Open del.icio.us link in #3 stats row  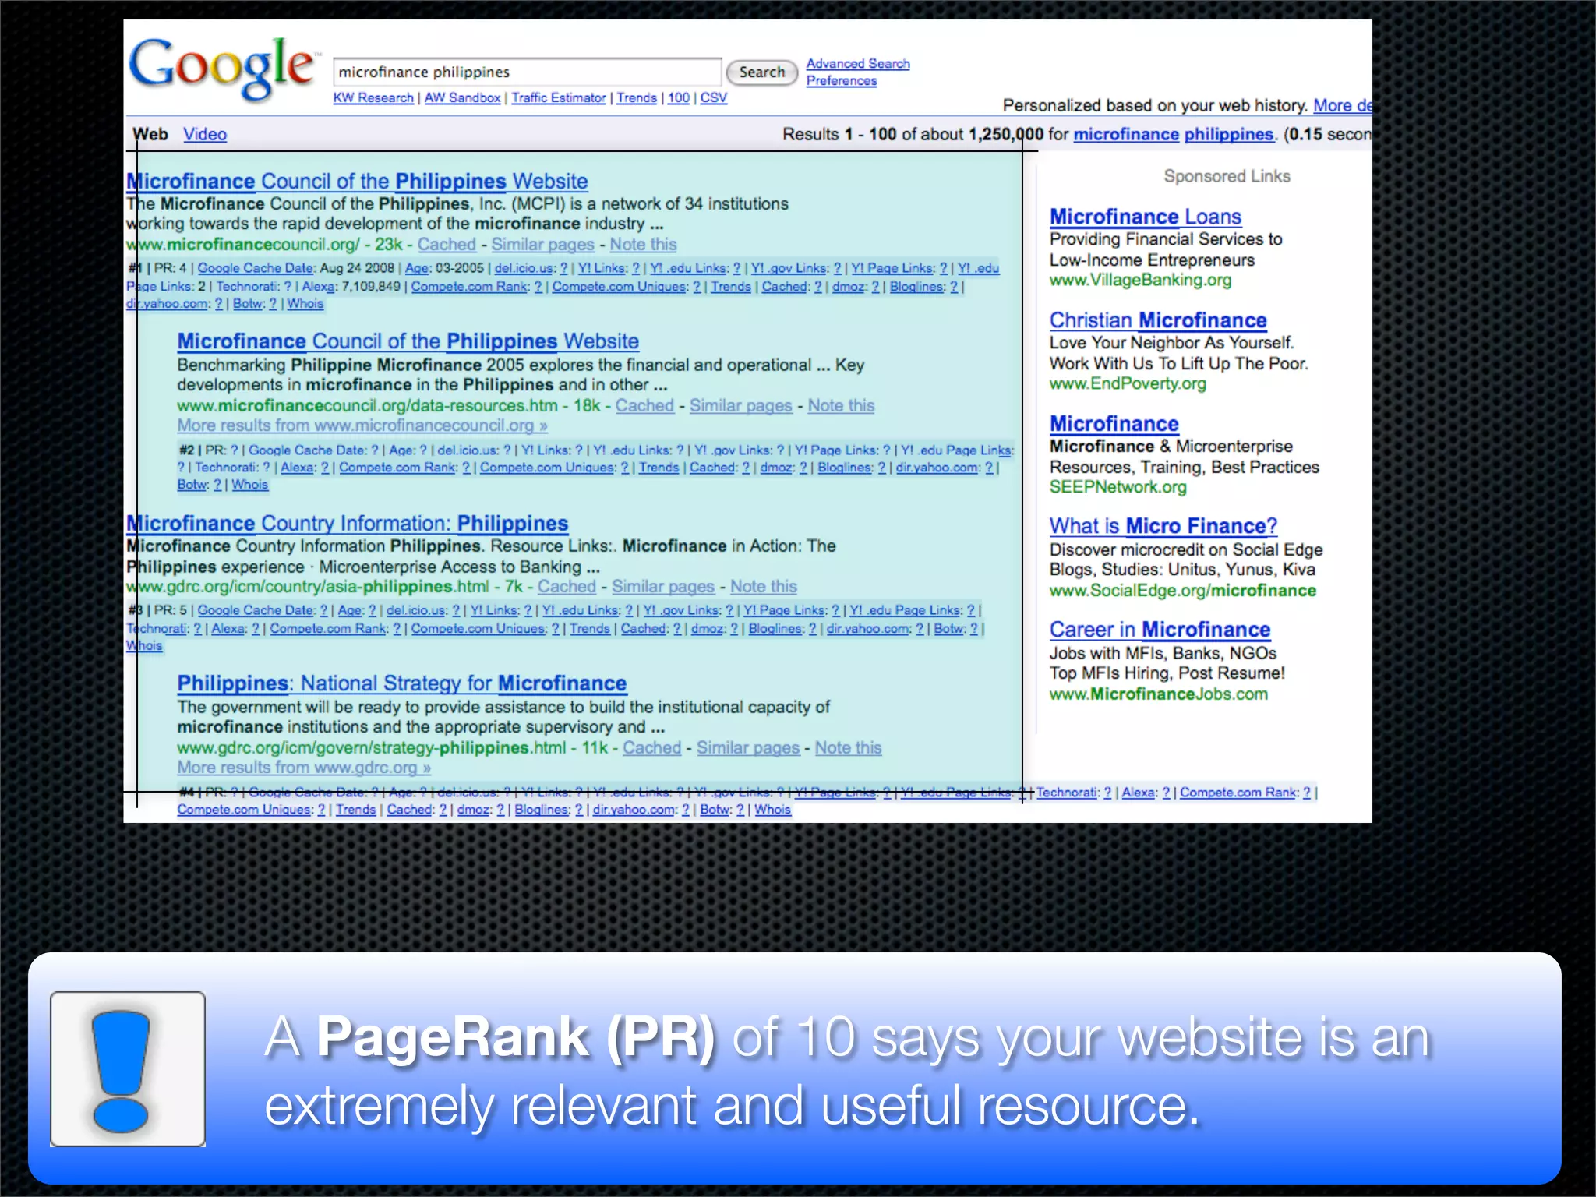point(416,610)
